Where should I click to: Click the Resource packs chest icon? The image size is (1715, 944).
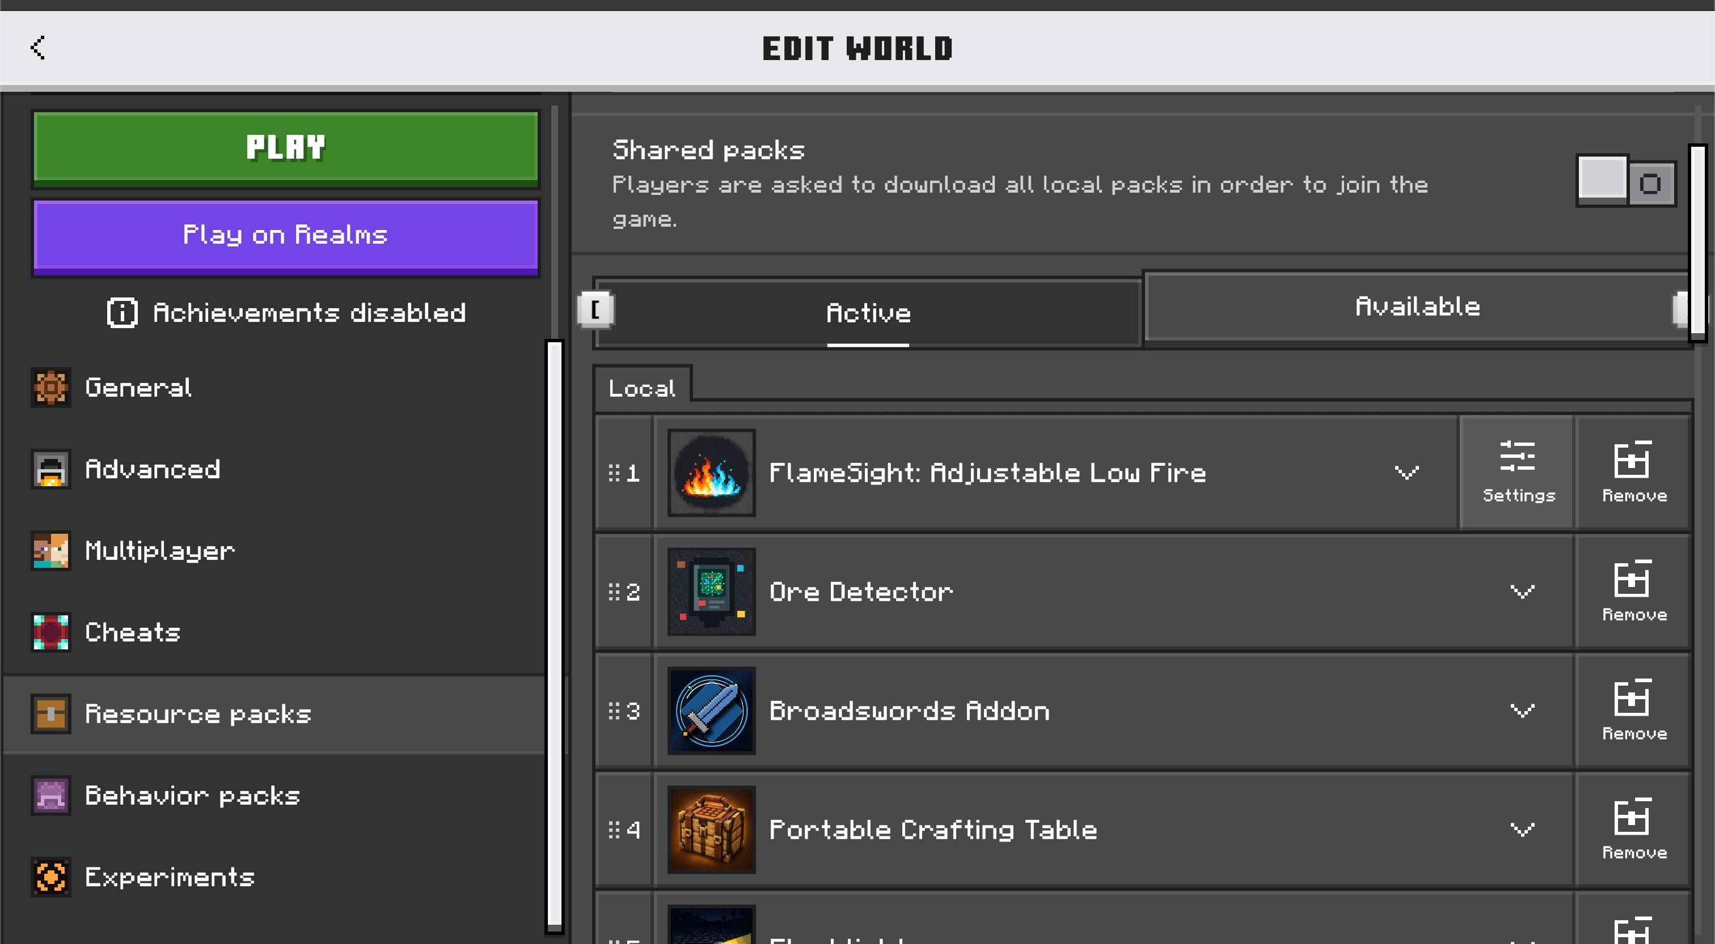pyautogui.click(x=50, y=714)
